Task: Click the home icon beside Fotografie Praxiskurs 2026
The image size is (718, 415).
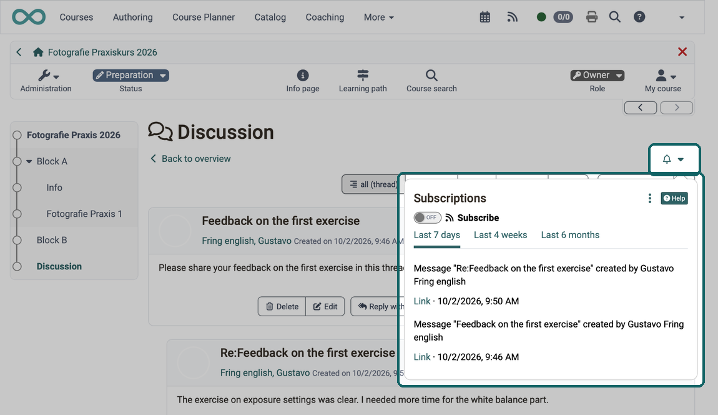Action: pos(38,52)
